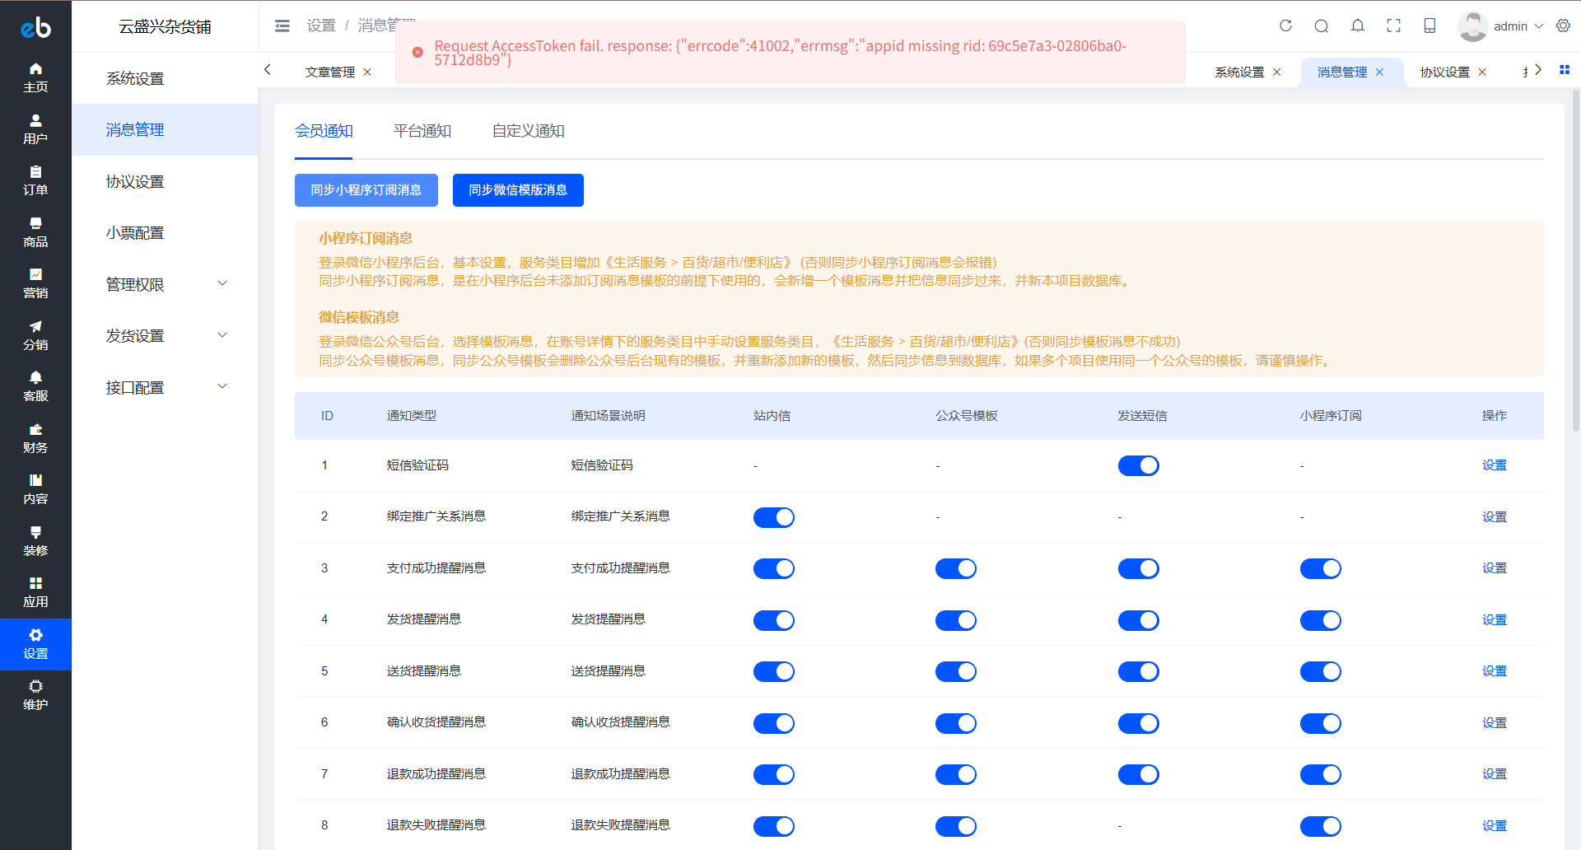The width and height of the screenshot is (1581, 850).
Task: Toggle fullscreen mode icon
Action: 1393,26
